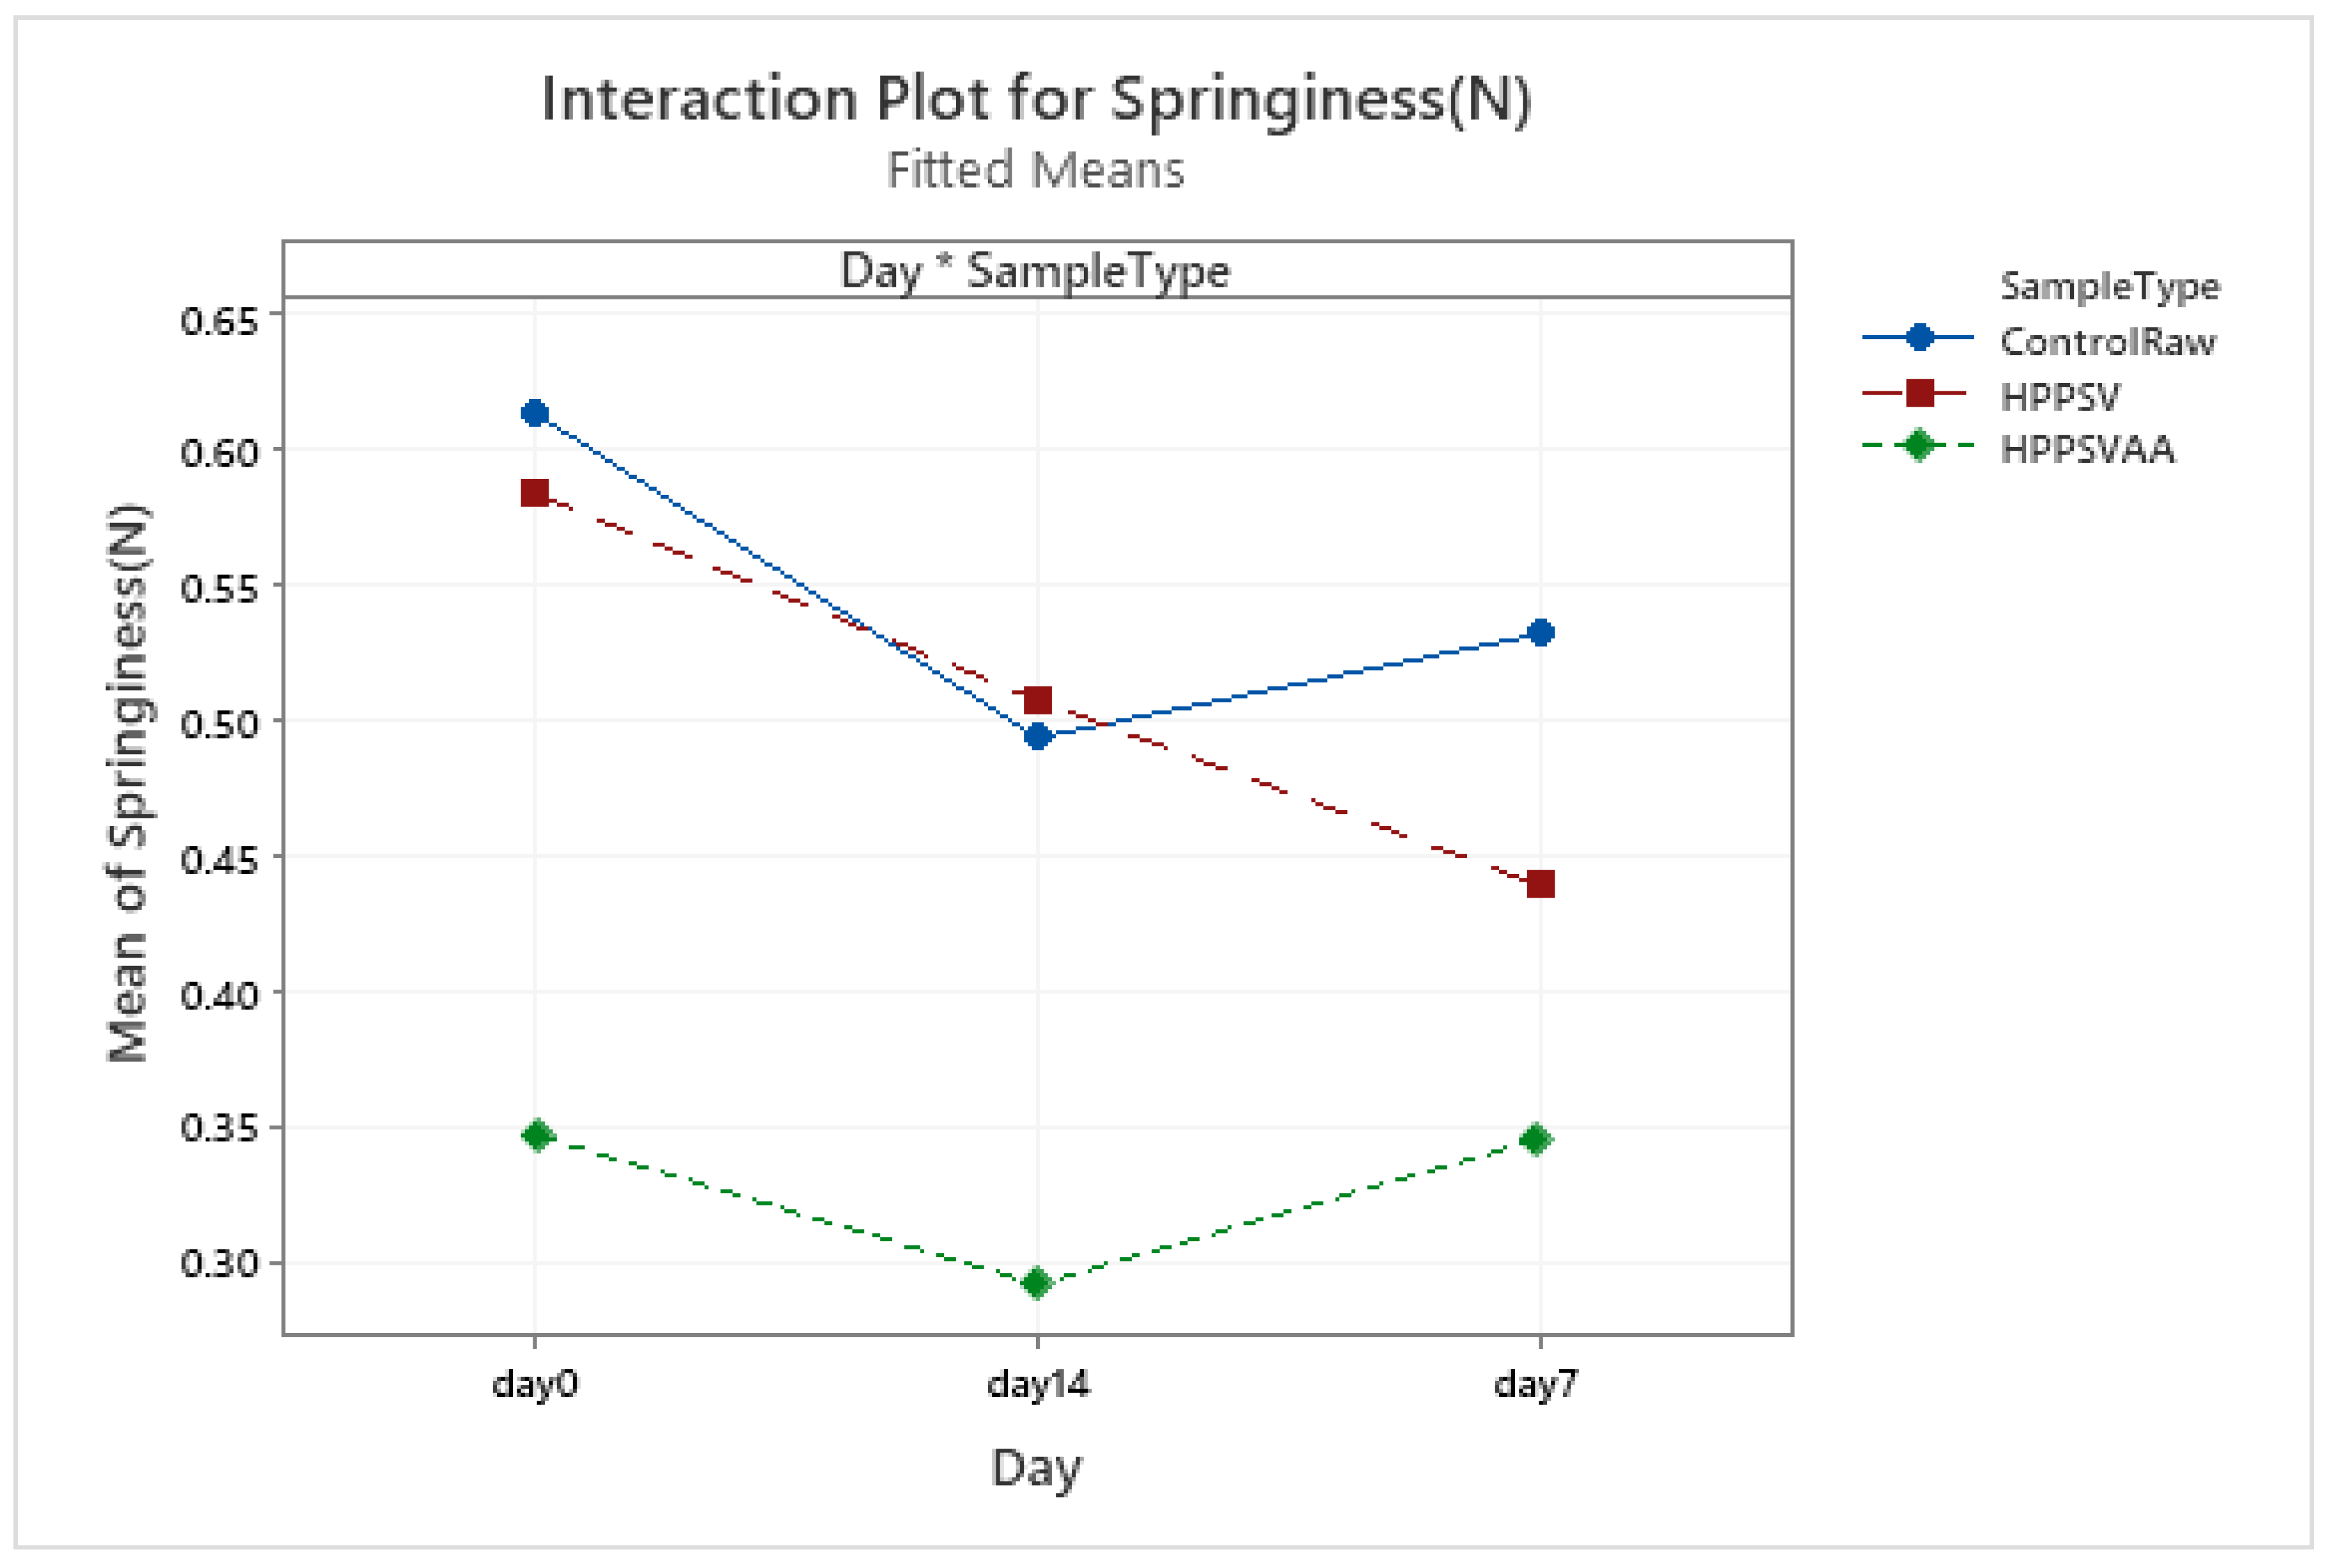Click the ControlRaw circle marker at day7
Image resolution: width=2330 pixels, height=1568 pixels.
coord(1541,632)
